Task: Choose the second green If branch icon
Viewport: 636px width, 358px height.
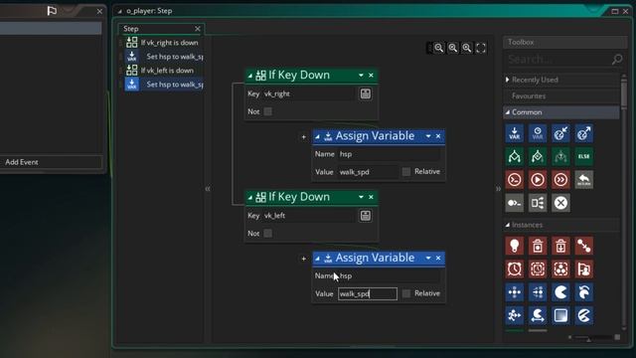Action: click(x=538, y=156)
